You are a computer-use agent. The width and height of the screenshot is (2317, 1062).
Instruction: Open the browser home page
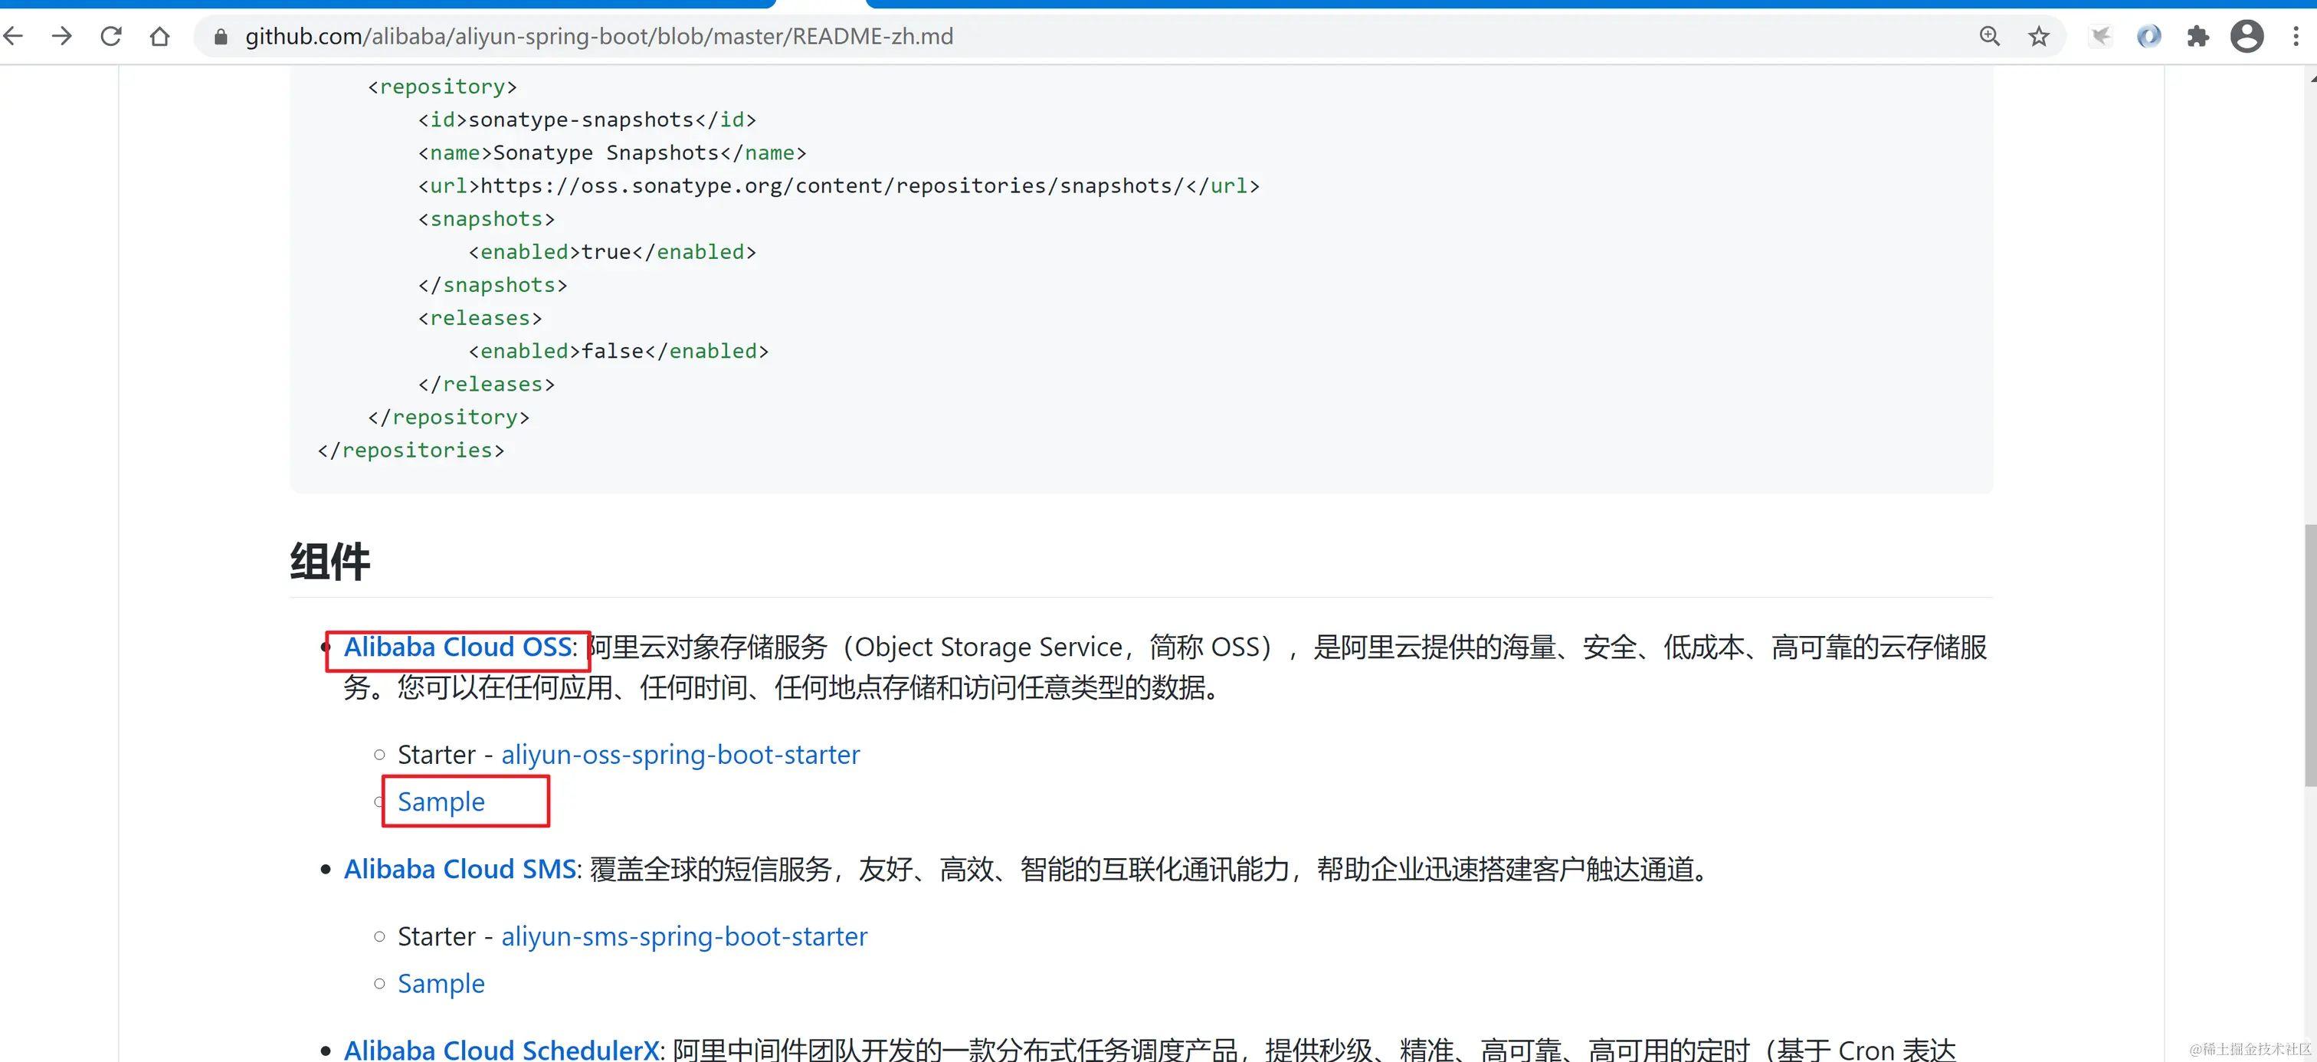point(159,36)
